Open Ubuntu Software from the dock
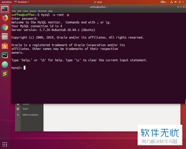This screenshot has width=186, height=149. click(x=5, y=46)
